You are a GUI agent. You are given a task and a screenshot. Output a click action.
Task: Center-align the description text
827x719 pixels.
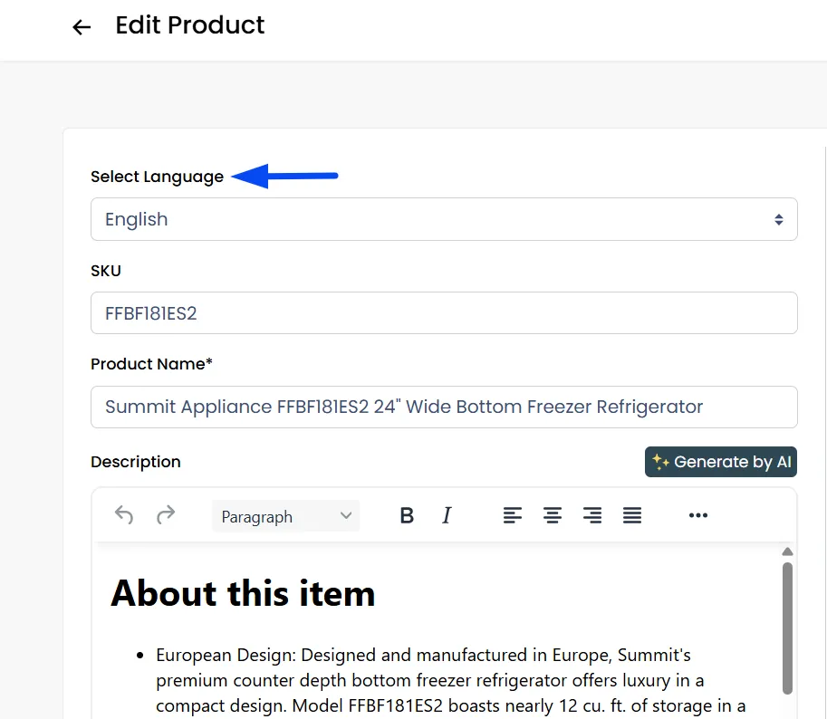point(553,515)
